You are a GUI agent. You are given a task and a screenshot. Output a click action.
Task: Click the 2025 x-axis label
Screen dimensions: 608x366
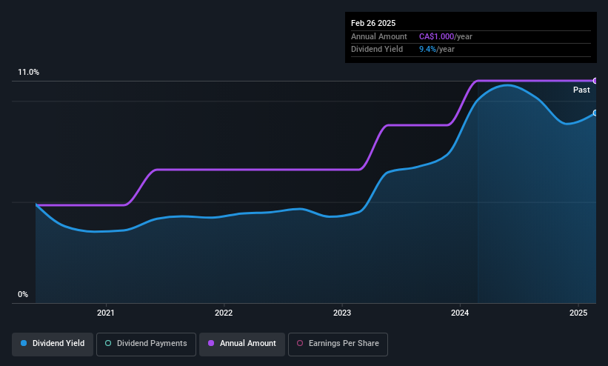click(x=578, y=313)
